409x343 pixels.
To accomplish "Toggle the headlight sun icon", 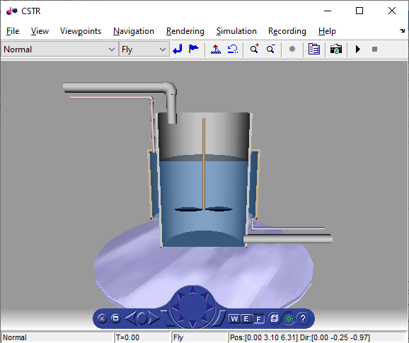I will (289, 318).
